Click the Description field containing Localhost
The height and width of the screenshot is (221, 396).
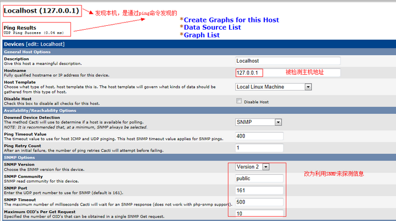point(287,61)
